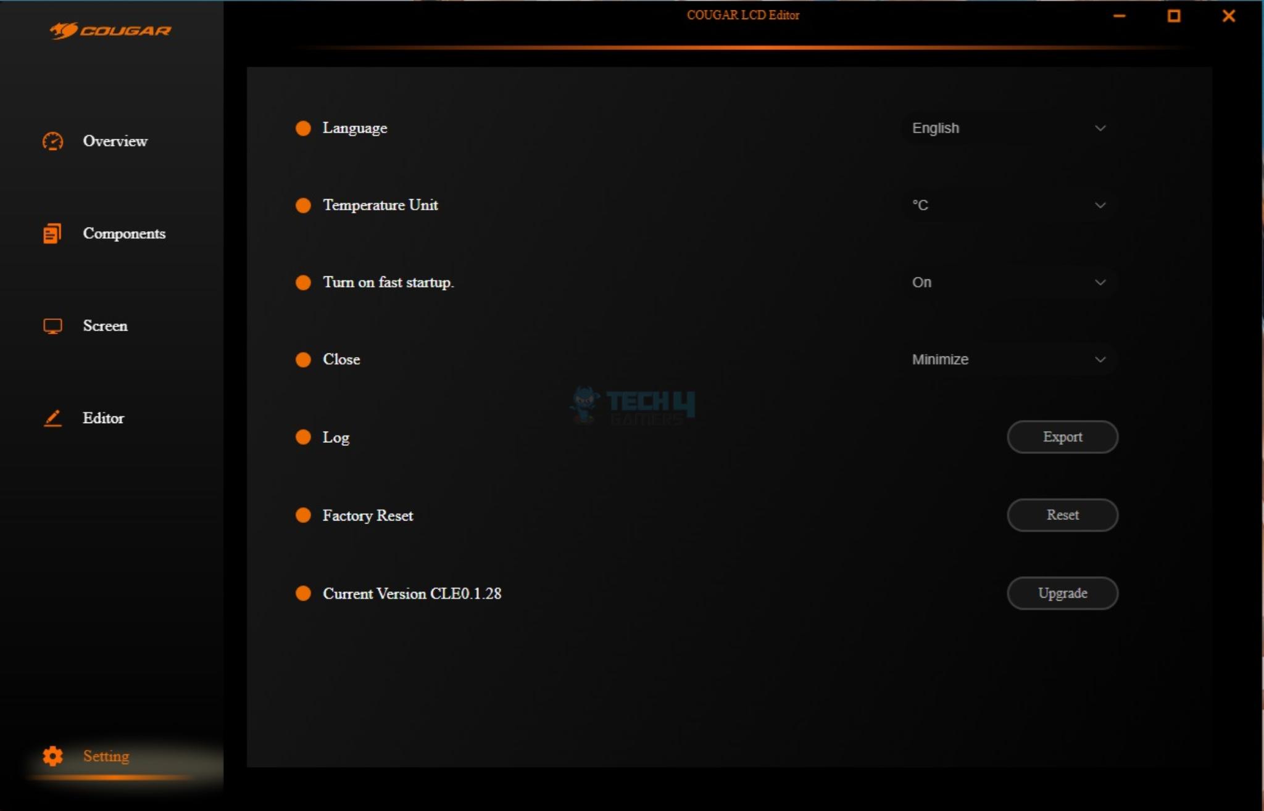
Task: Click the Current Version CLE0.1.28 text
Action: click(x=412, y=593)
